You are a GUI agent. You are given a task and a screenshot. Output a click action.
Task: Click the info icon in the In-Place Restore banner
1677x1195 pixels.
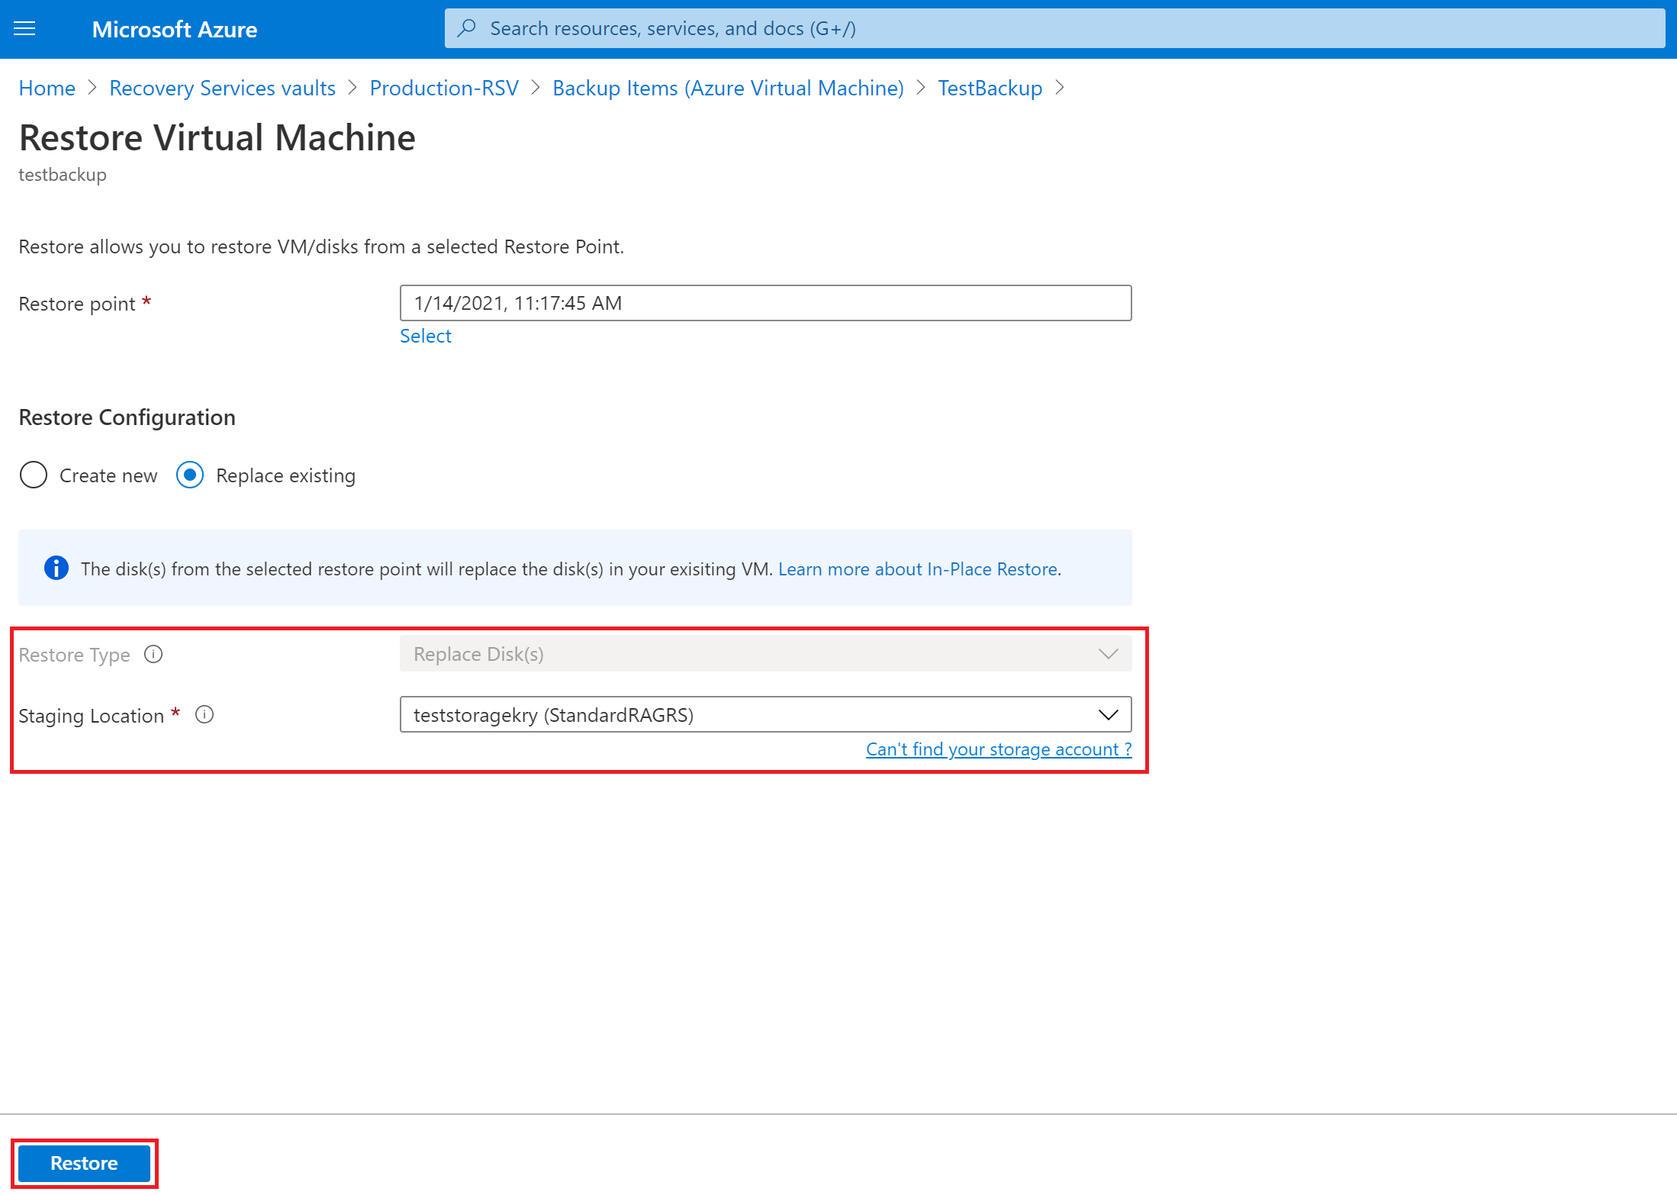pos(56,568)
